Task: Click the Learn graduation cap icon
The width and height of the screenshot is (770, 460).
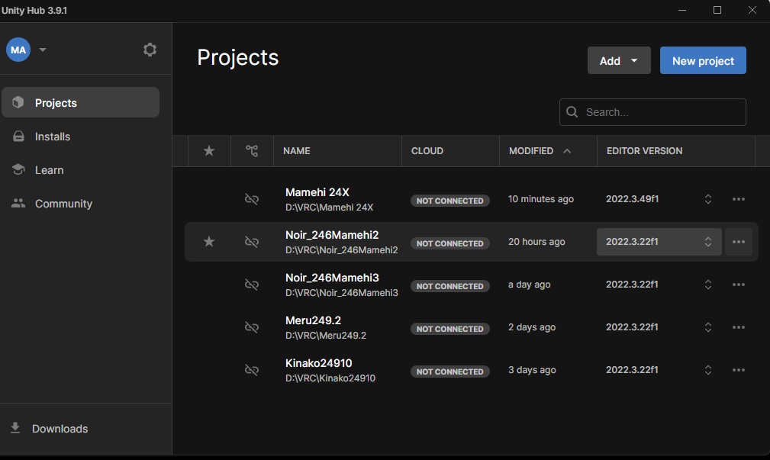Action: (18, 169)
